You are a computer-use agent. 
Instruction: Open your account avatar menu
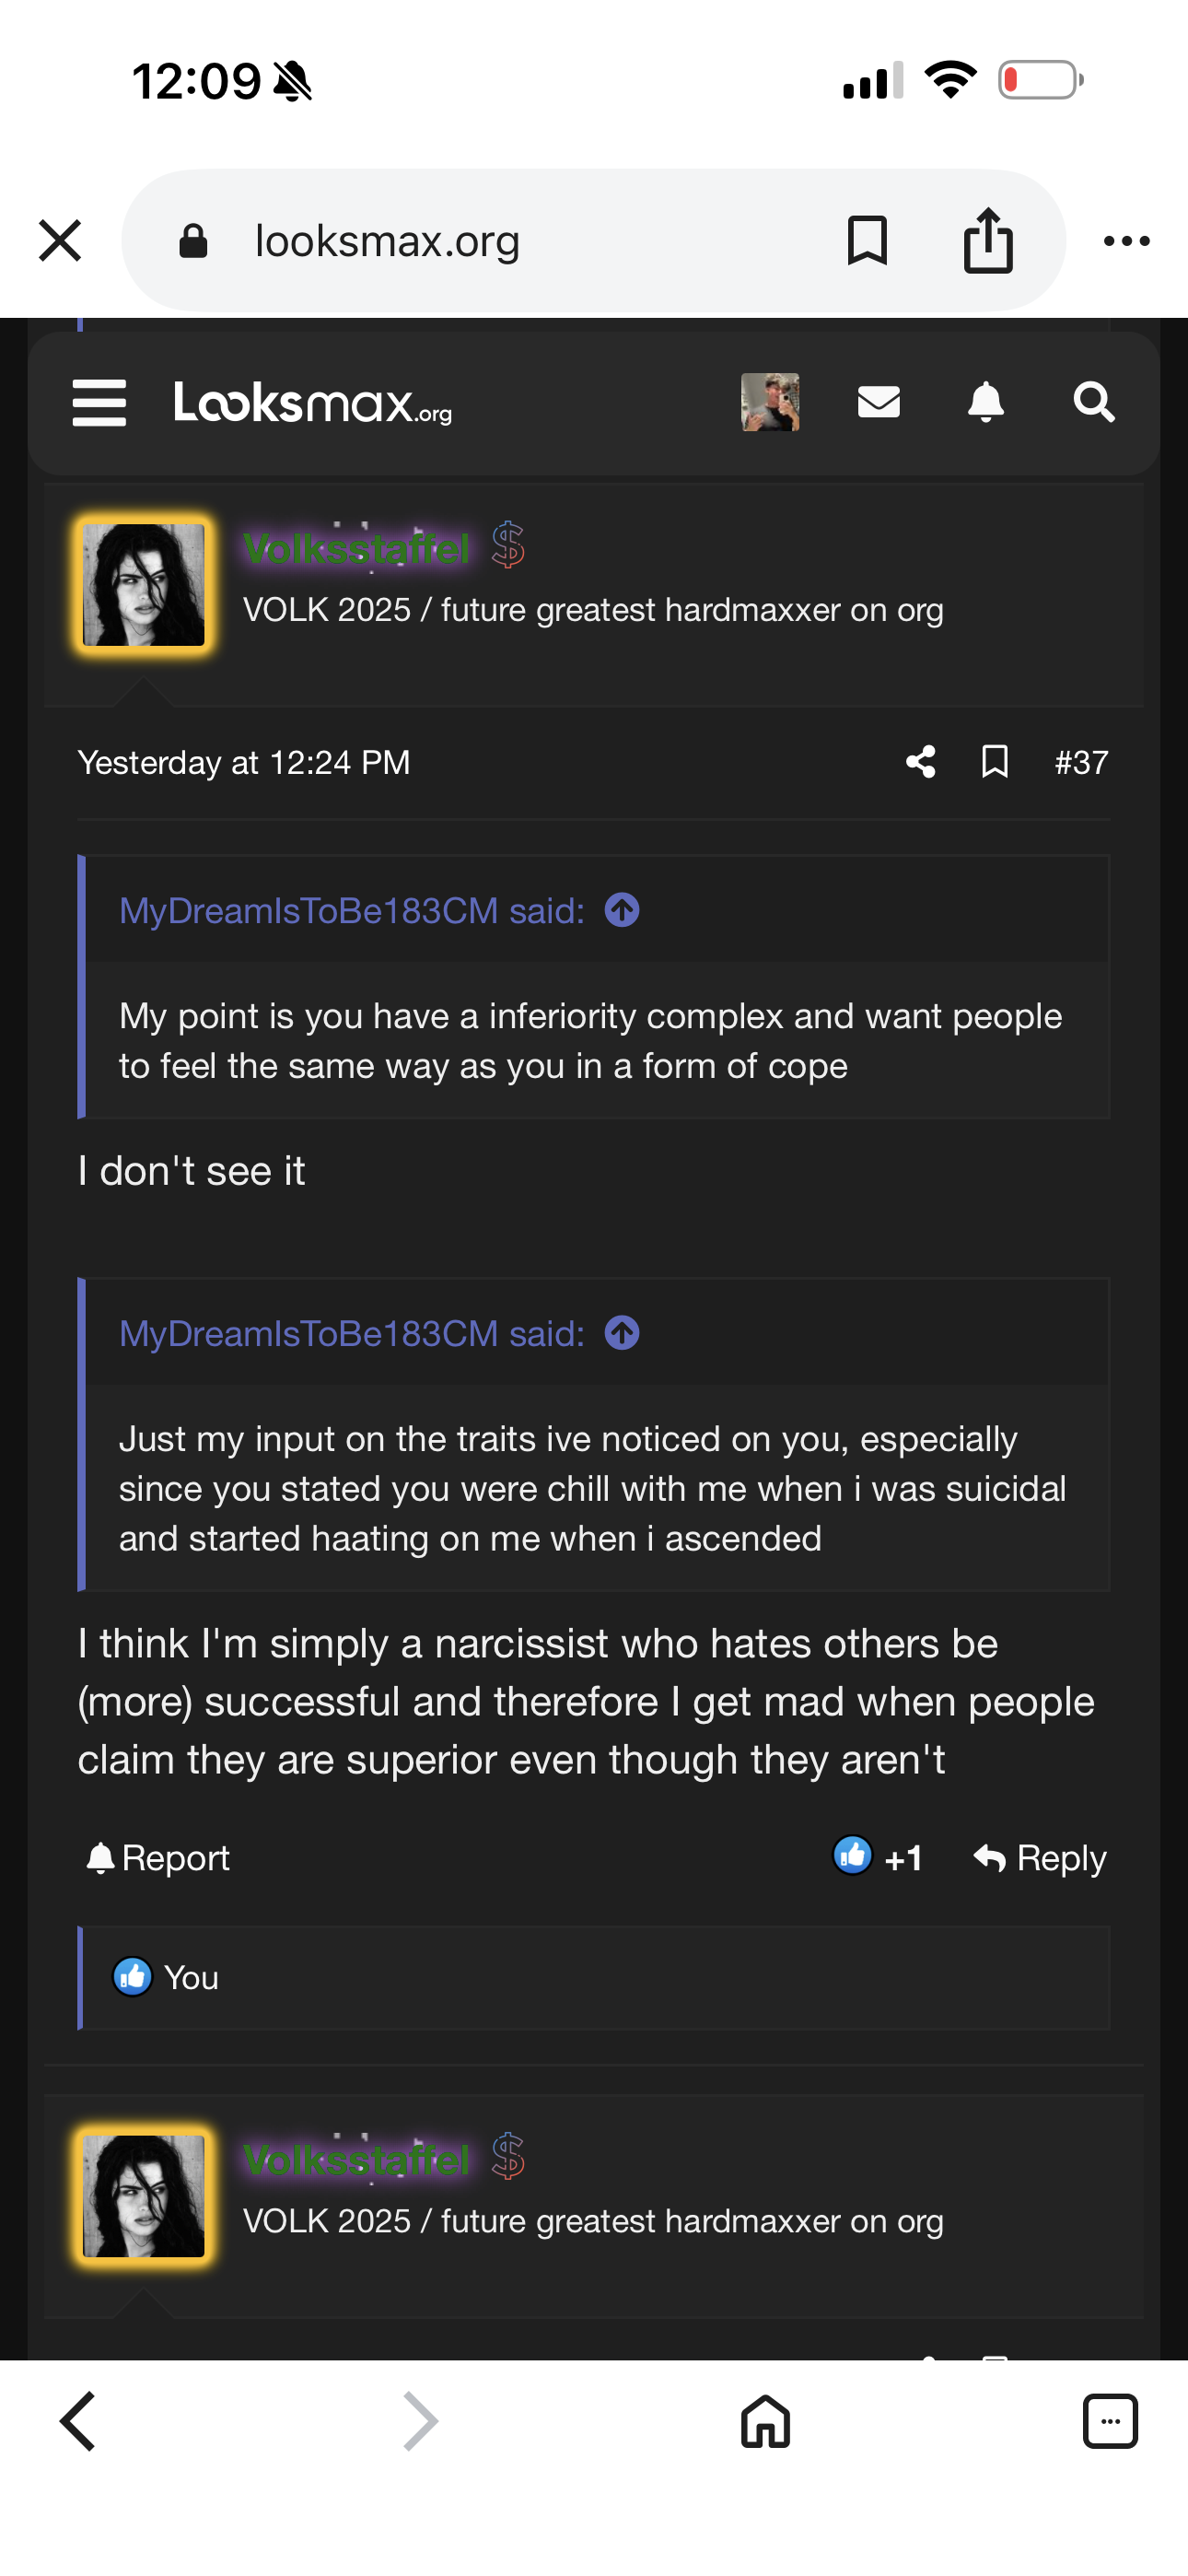tap(769, 403)
